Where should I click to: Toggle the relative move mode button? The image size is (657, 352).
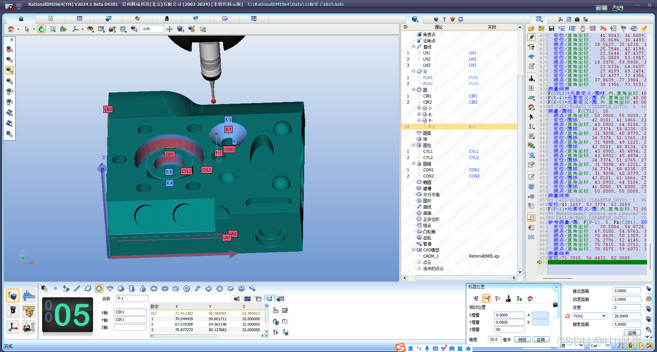[486, 299]
